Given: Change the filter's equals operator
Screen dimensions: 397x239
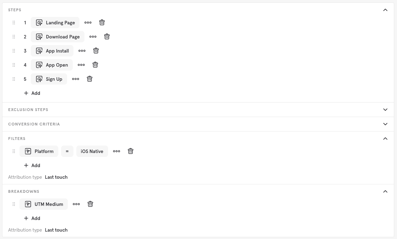Looking at the screenshot, I should pyautogui.click(x=67, y=151).
